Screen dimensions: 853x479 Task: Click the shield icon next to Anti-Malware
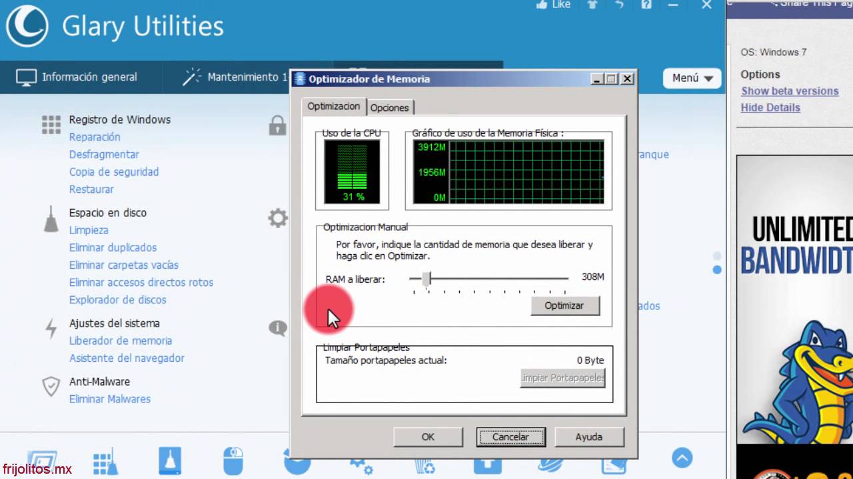tap(51, 387)
